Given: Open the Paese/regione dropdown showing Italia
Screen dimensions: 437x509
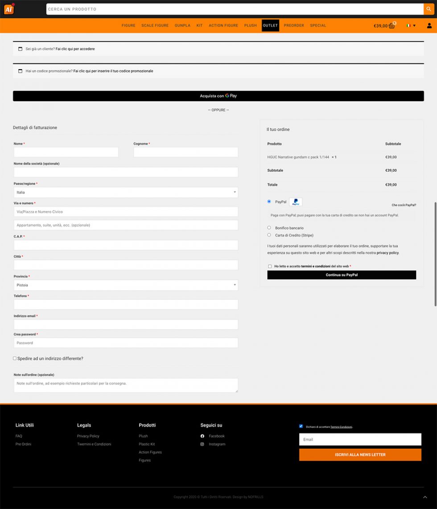Looking at the screenshot, I should click(126, 192).
